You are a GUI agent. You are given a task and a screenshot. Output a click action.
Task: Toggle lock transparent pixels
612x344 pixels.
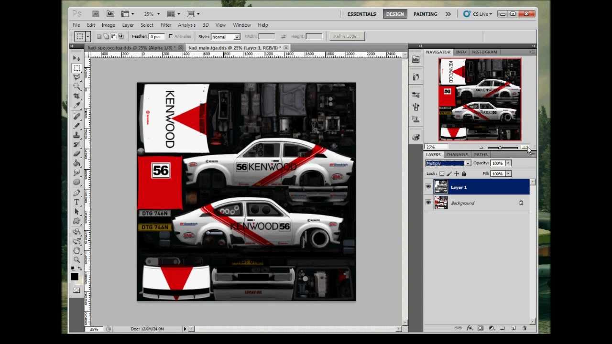[x=442, y=173]
